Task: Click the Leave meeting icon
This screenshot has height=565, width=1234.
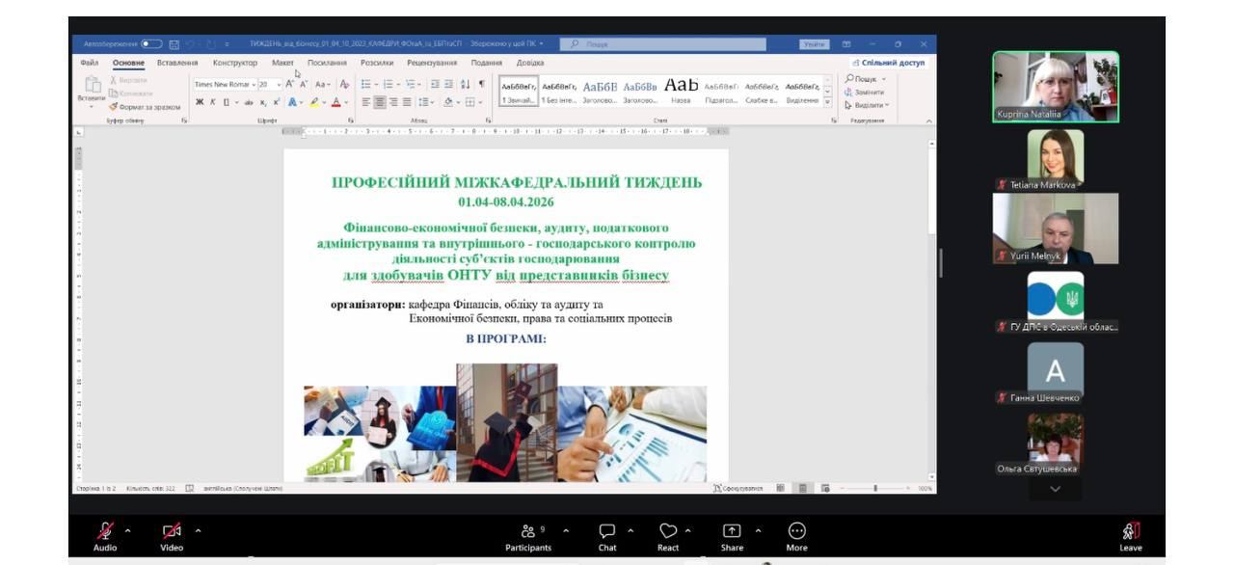Action: (1131, 531)
